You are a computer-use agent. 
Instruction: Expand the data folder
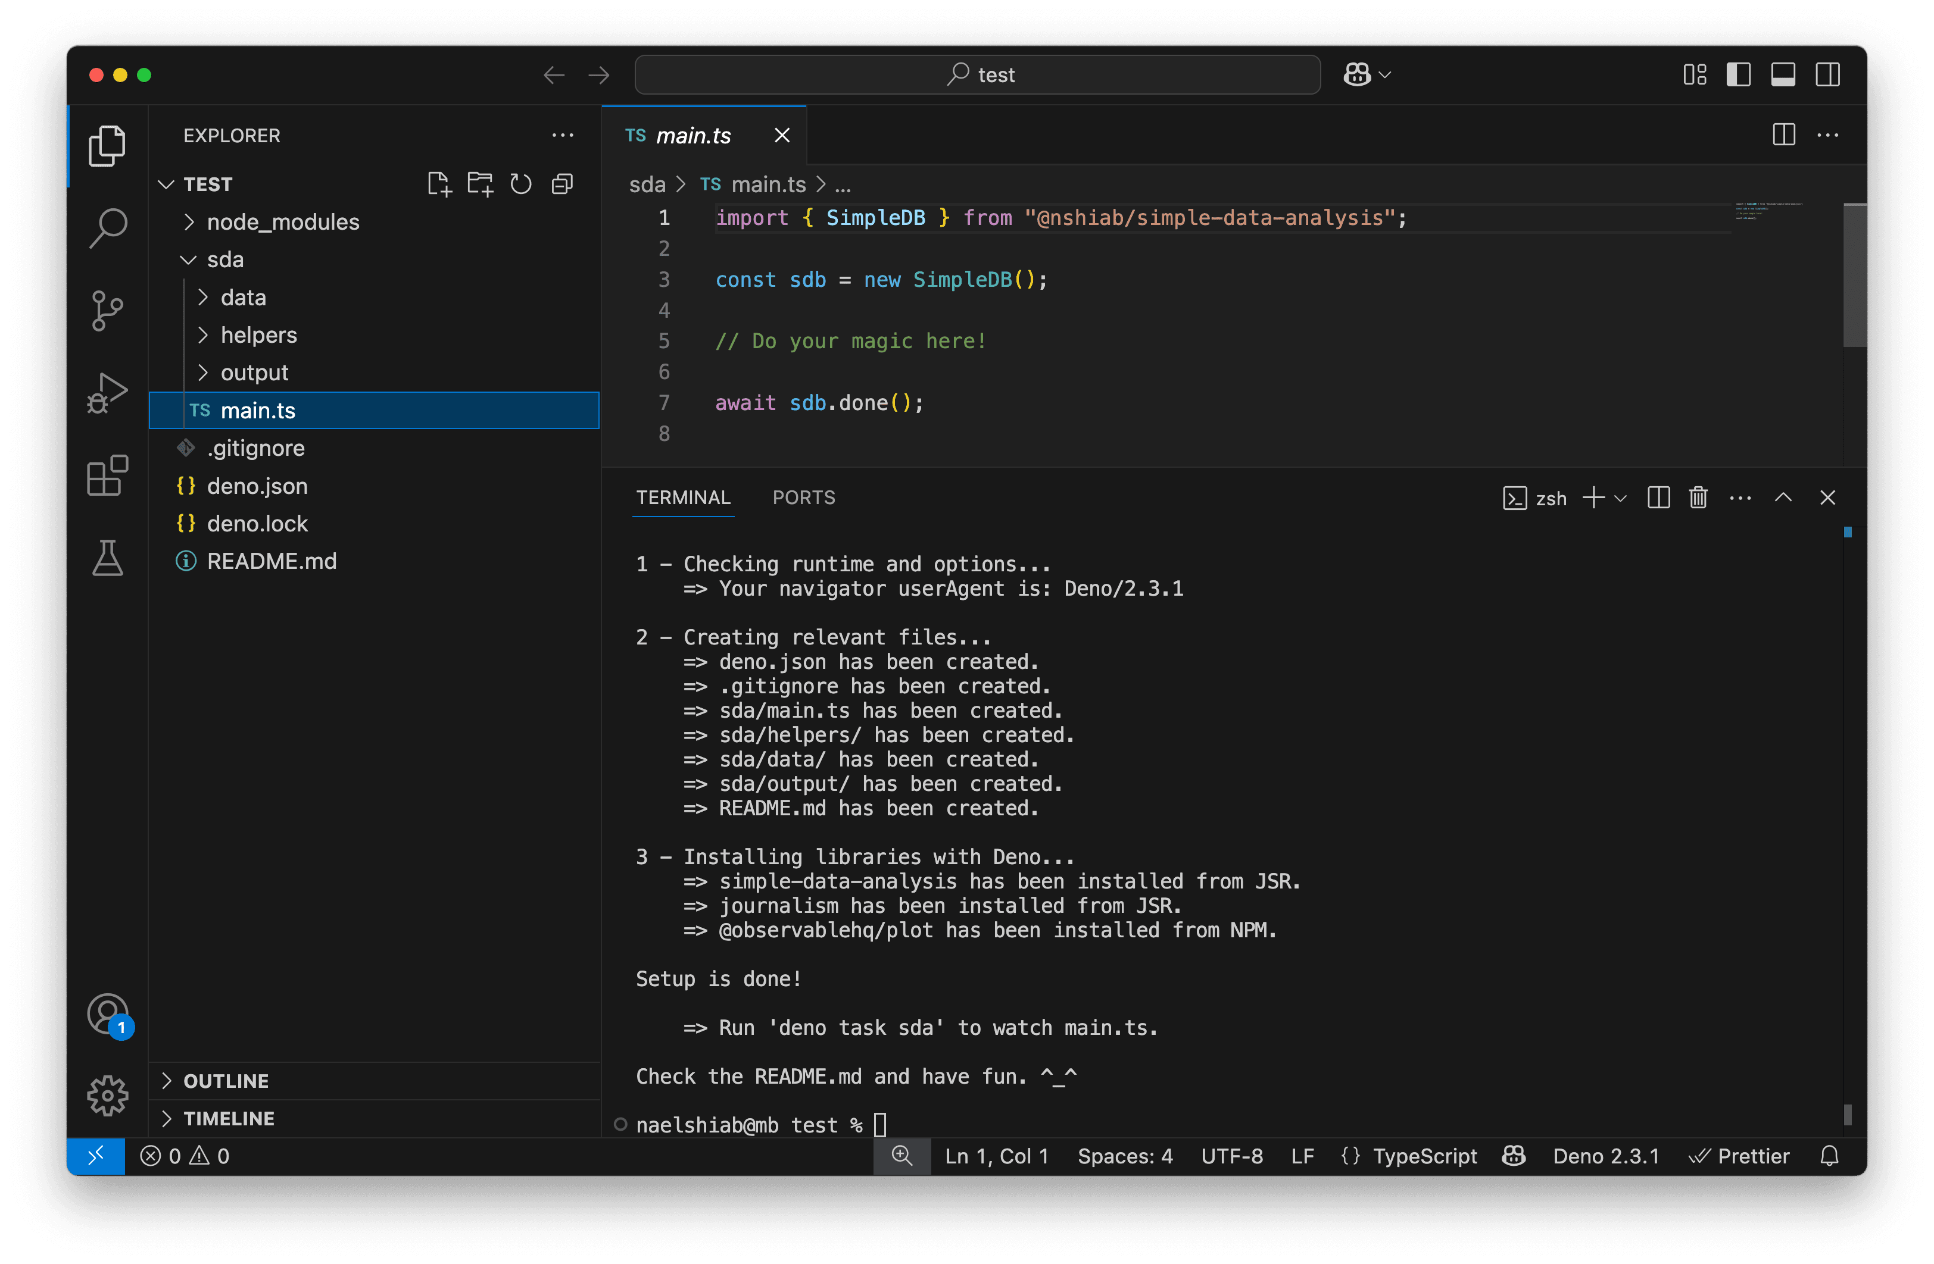tap(375, 298)
